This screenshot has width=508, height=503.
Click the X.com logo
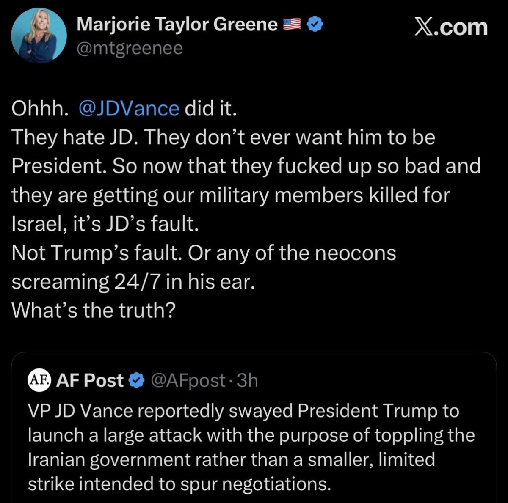[x=450, y=27]
